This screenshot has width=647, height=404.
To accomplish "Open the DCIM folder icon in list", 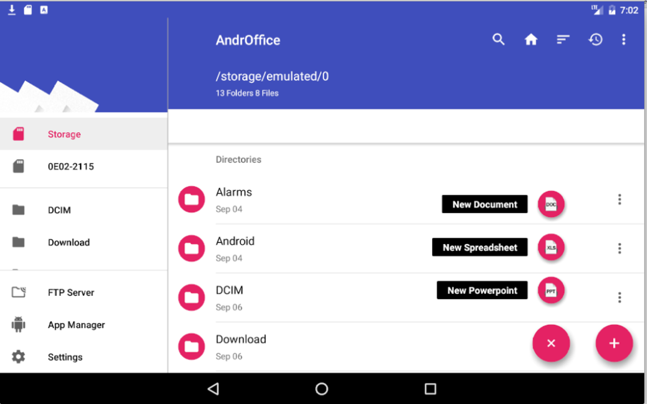I will coord(192,297).
